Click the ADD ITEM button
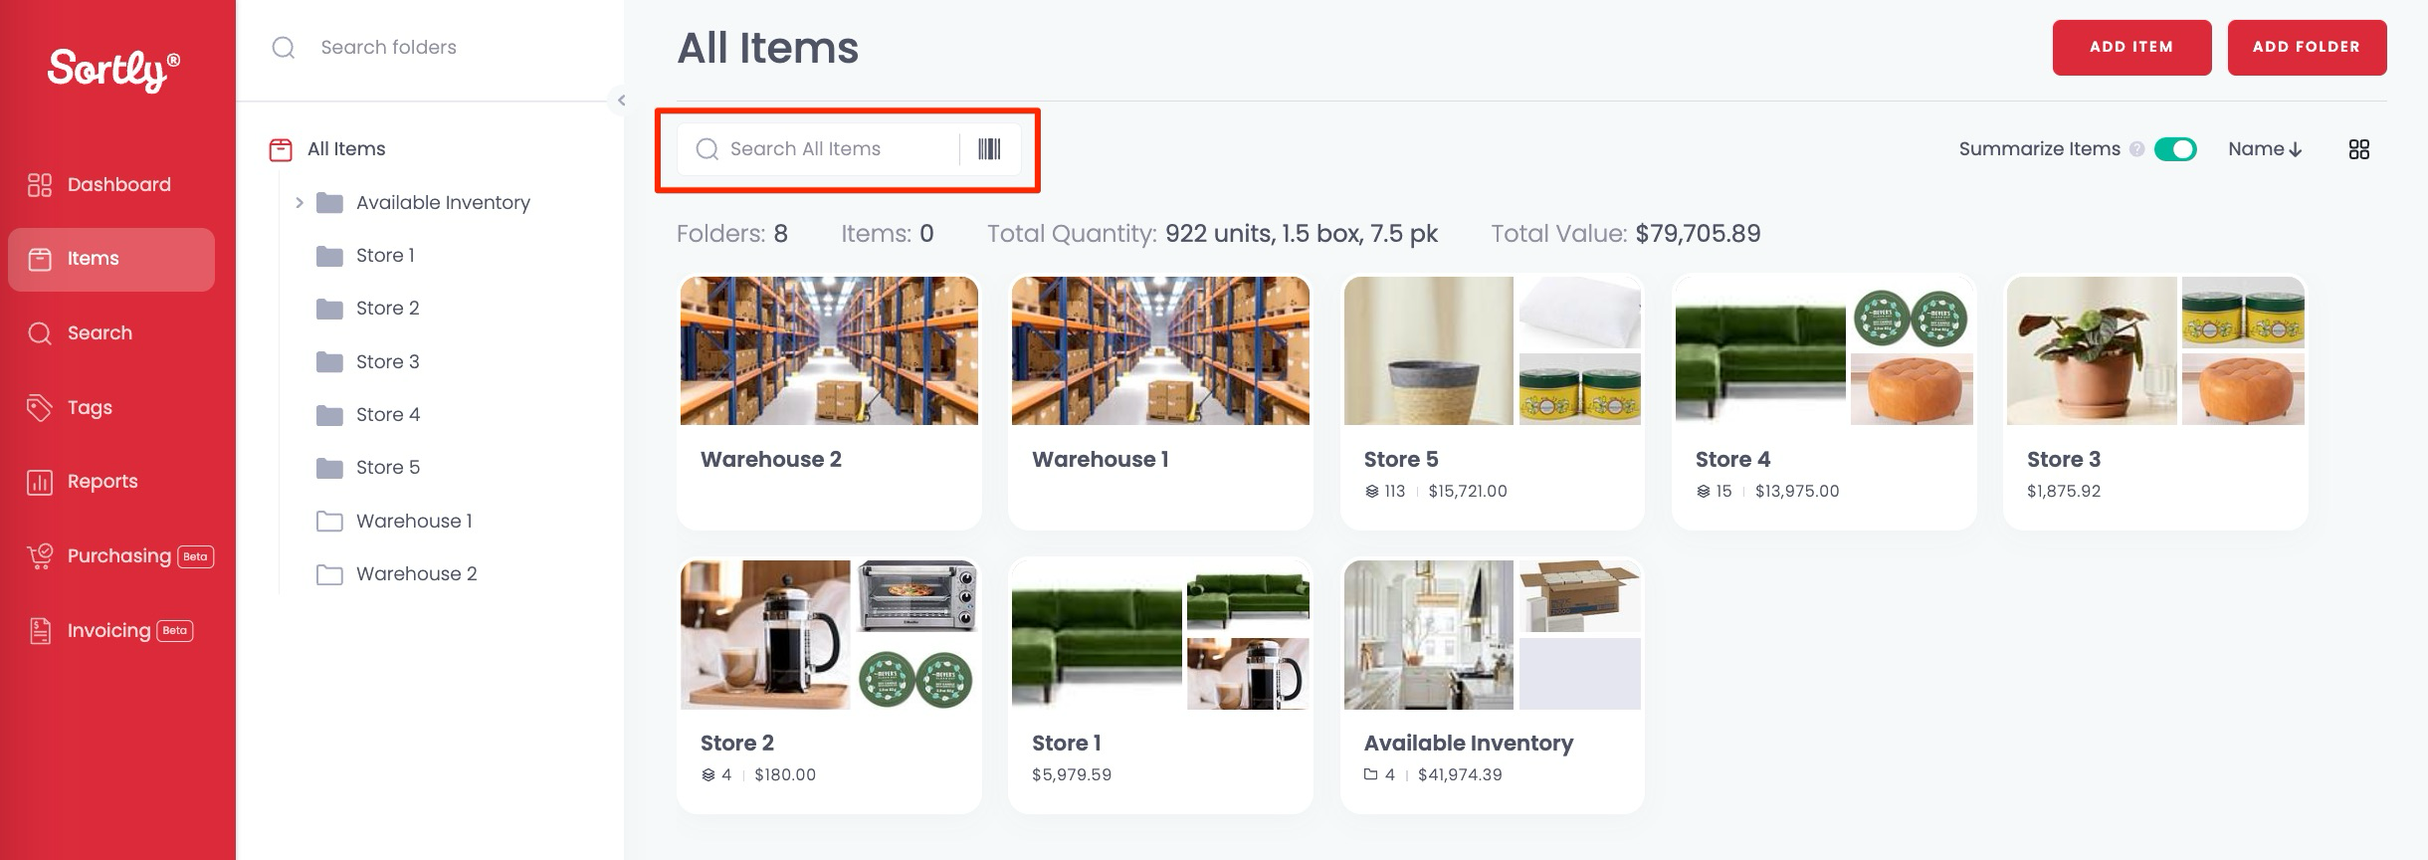Viewport: 2428px width, 860px height. point(2130,47)
